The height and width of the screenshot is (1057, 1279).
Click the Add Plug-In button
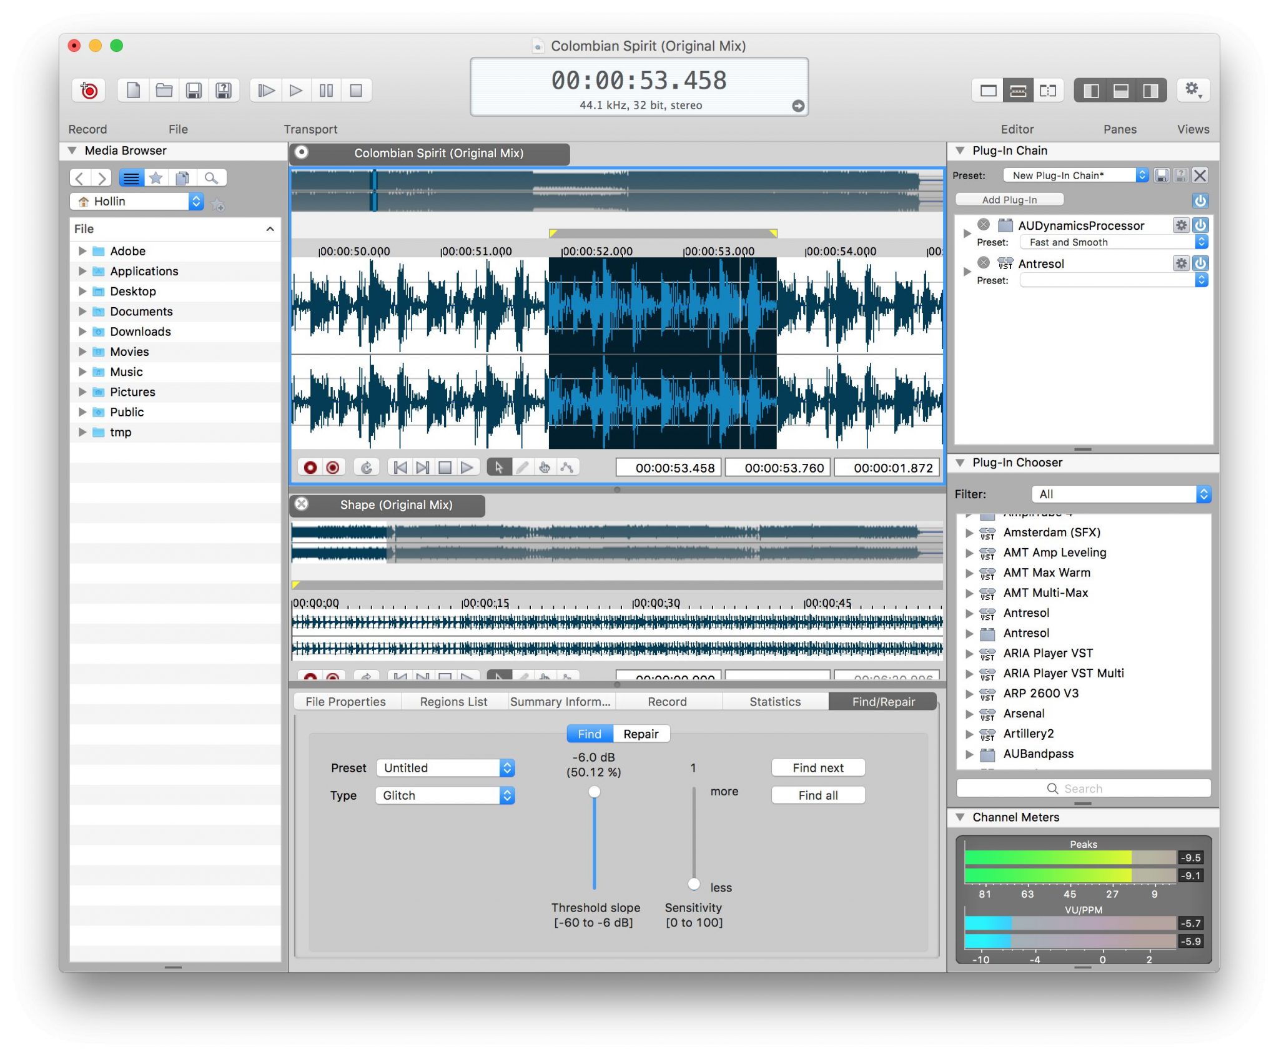click(1011, 197)
